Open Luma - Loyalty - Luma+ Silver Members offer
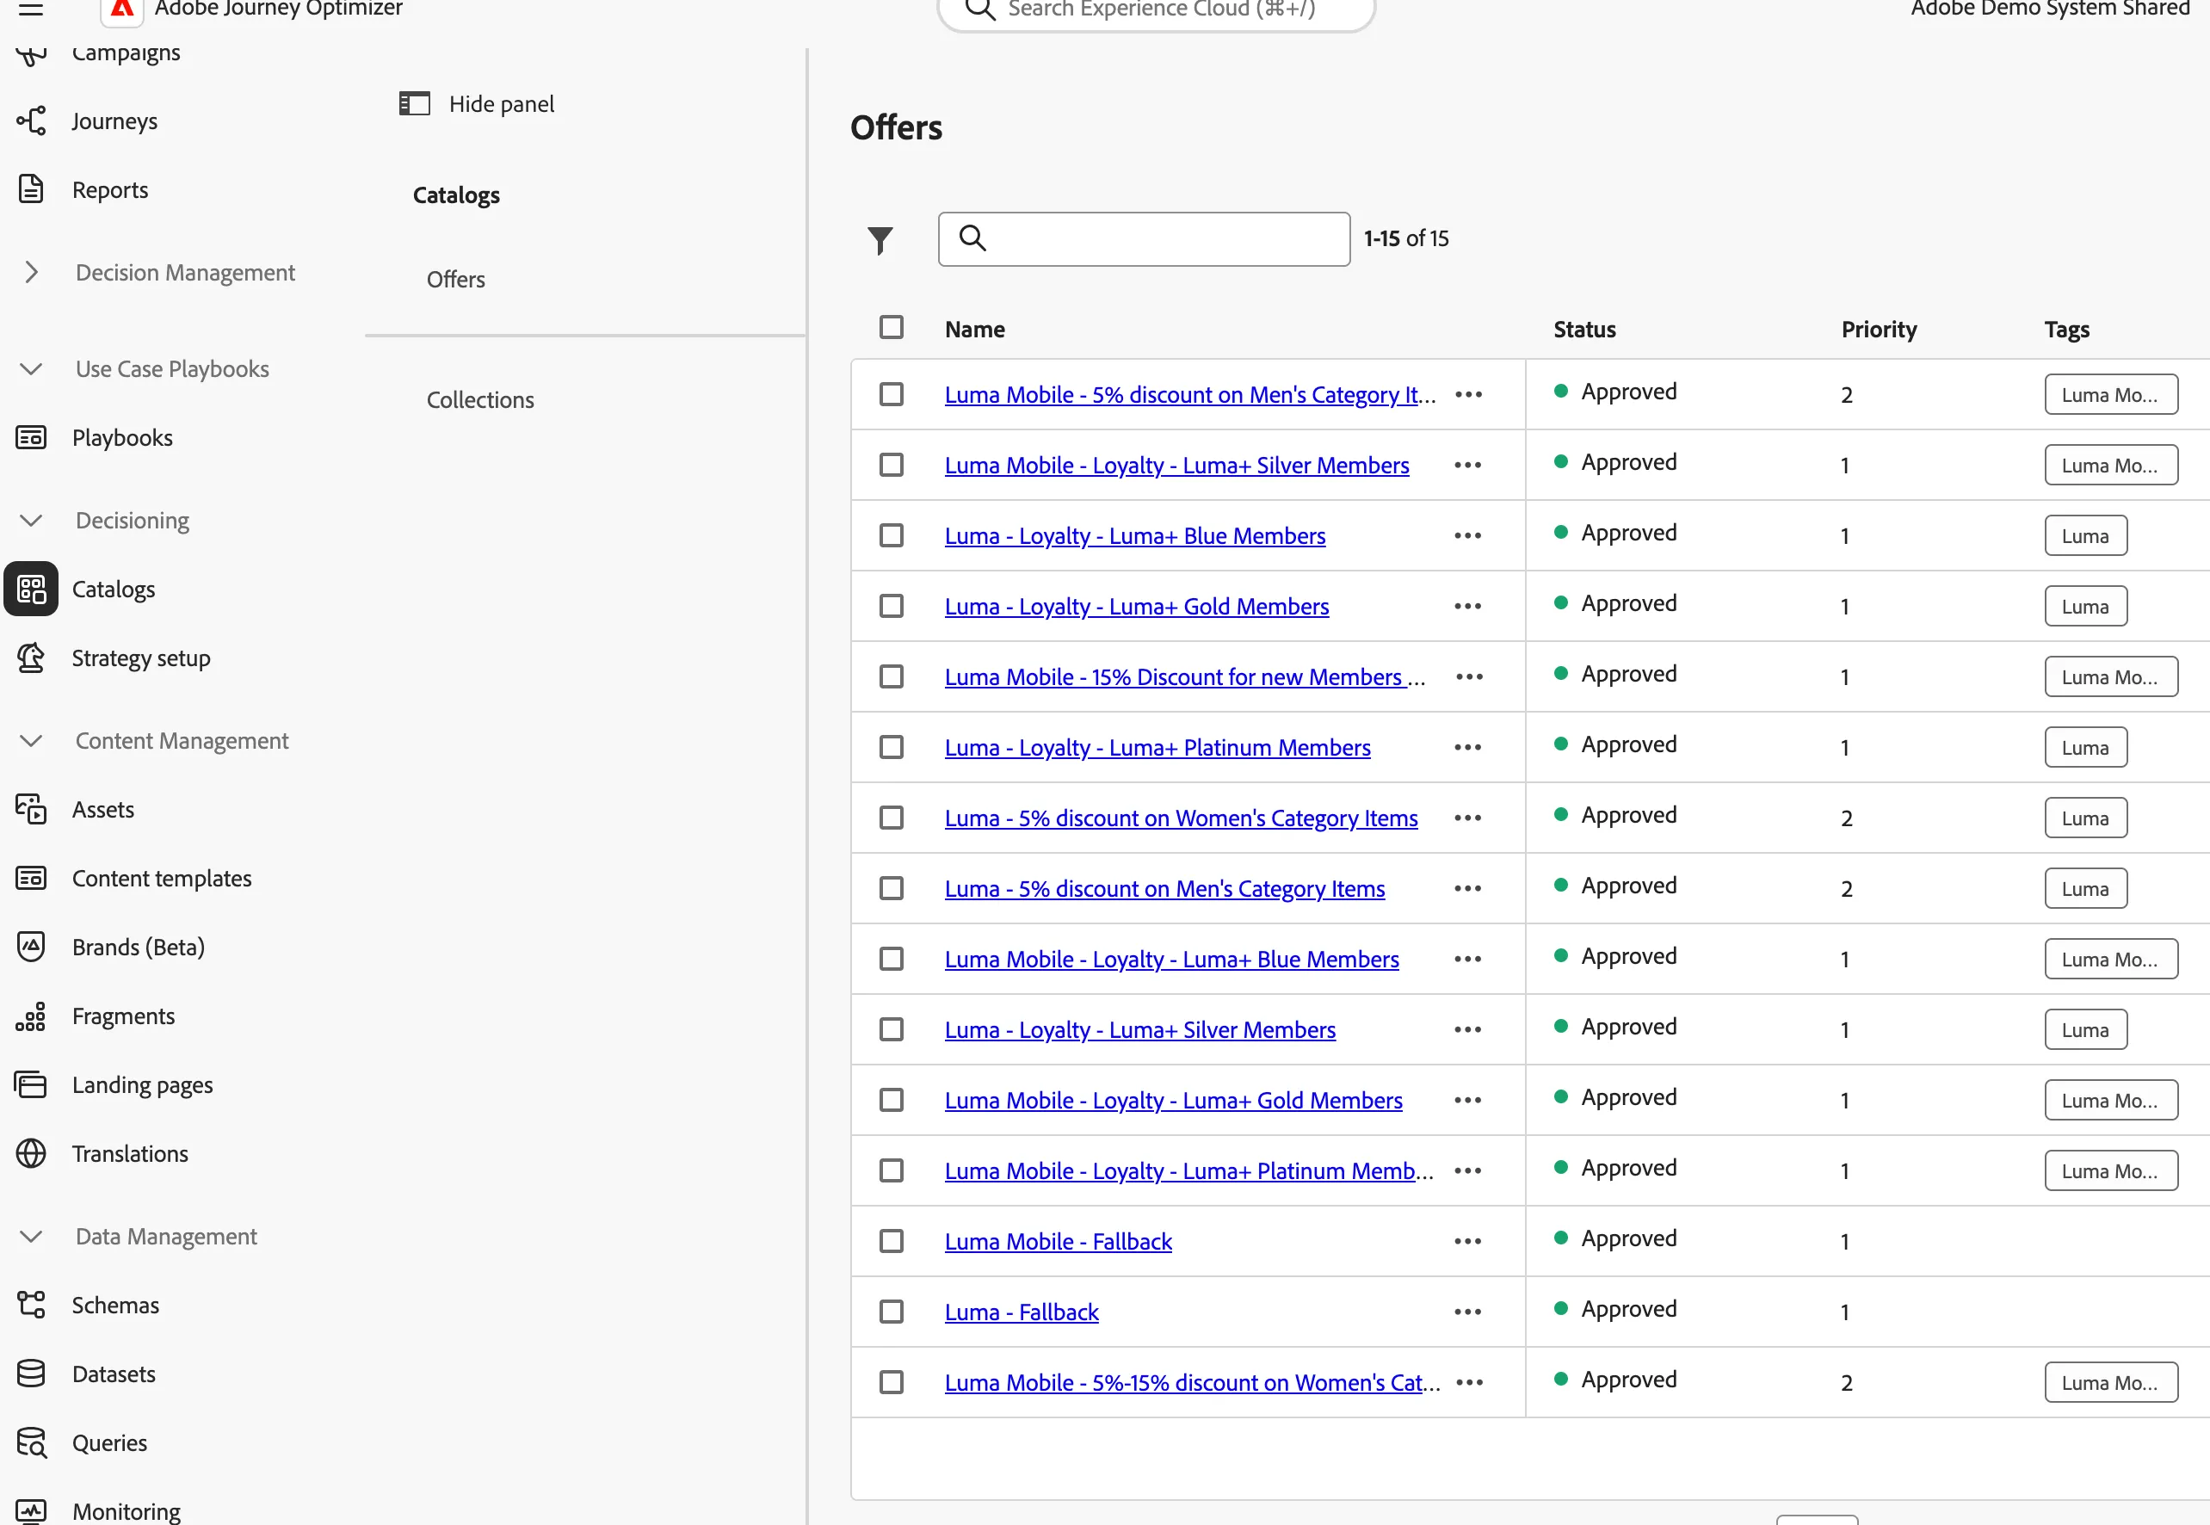Viewport: 2210px width, 1525px height. coord(1140,1029)
